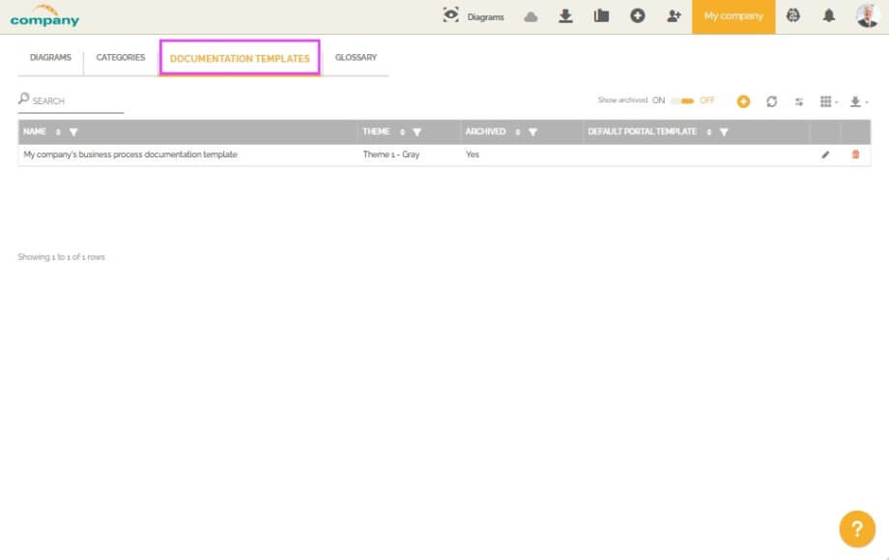Click the add user icon
This screenshot has height=560, width=889.
[674, 16]
